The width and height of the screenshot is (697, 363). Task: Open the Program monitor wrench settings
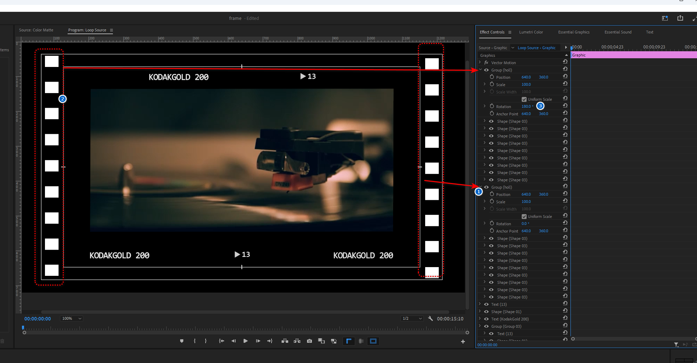pyautogui.click(x=430, y=318)
